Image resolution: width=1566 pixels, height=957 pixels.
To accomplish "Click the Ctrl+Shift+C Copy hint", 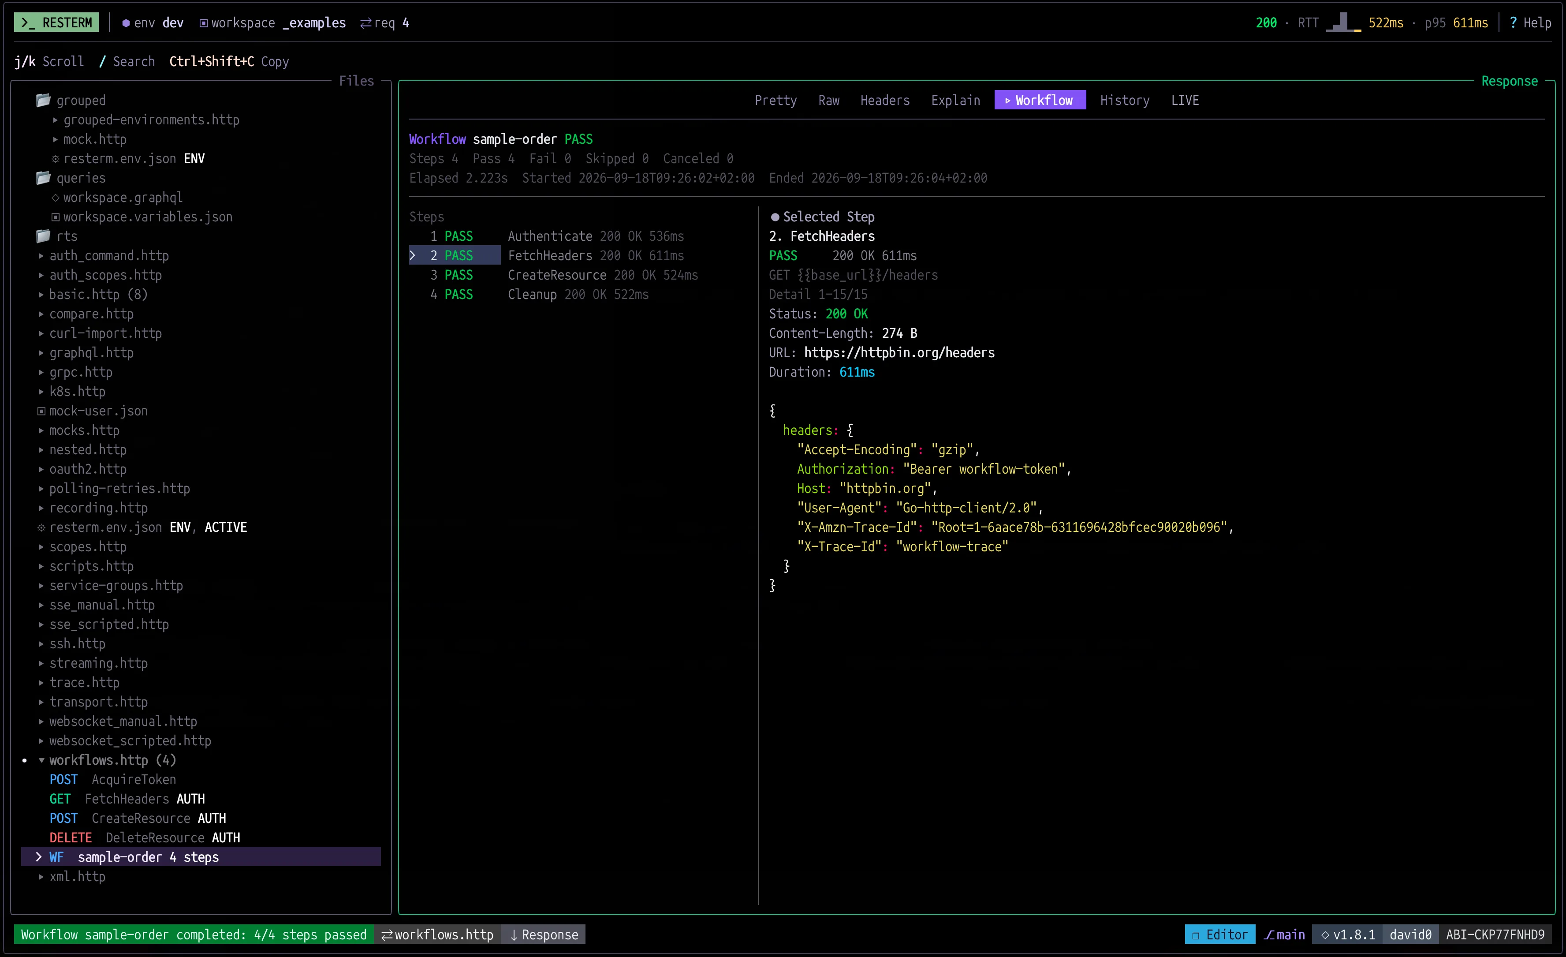I will tap(229, 61).
